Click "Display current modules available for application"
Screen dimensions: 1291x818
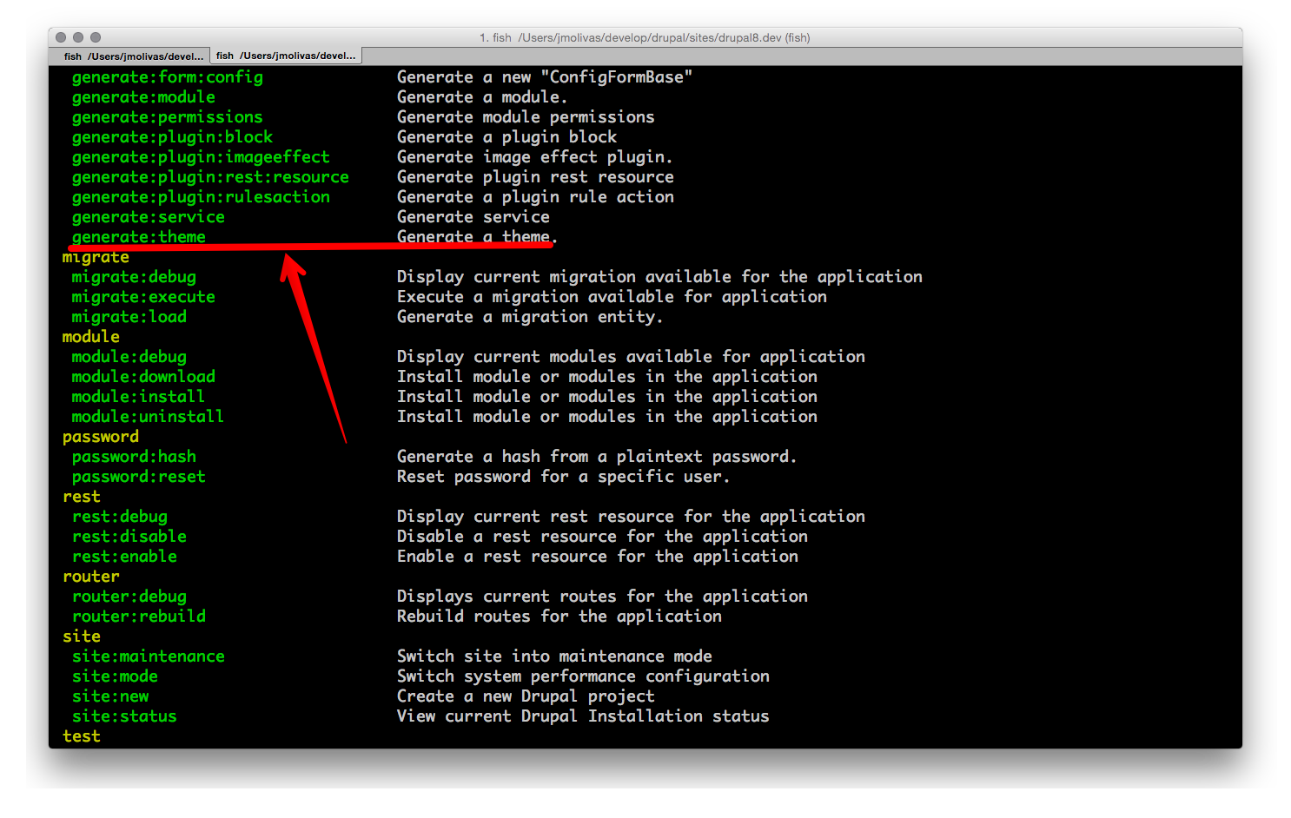631,357
